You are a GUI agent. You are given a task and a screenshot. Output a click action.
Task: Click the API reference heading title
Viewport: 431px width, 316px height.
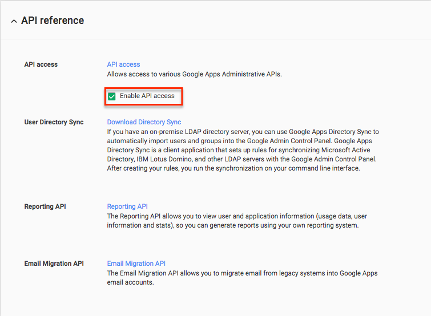pos(53,21)
